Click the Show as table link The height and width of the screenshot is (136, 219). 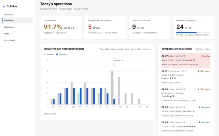click(x=50, y=114)
